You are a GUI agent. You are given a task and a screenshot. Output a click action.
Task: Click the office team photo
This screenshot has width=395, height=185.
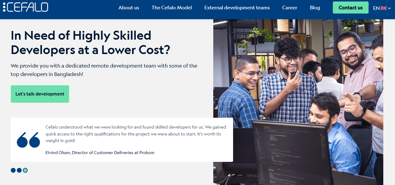[x=298, y=102]
